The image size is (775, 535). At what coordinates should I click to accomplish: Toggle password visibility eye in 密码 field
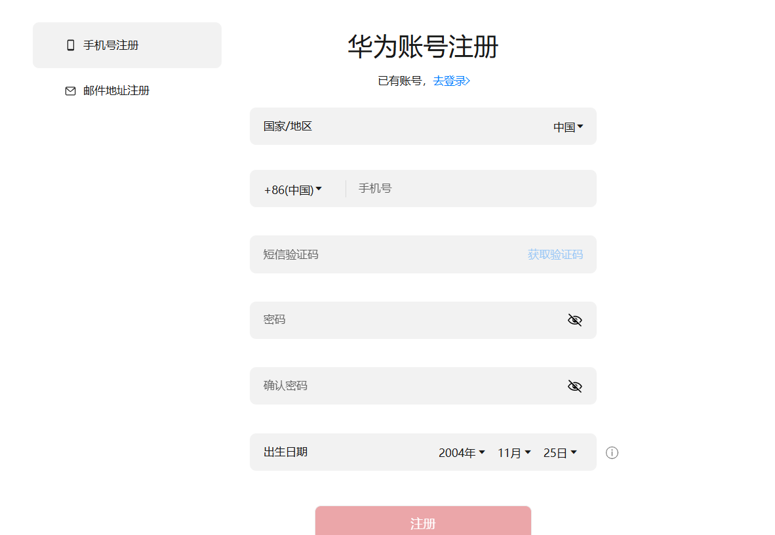coord(575,320)
